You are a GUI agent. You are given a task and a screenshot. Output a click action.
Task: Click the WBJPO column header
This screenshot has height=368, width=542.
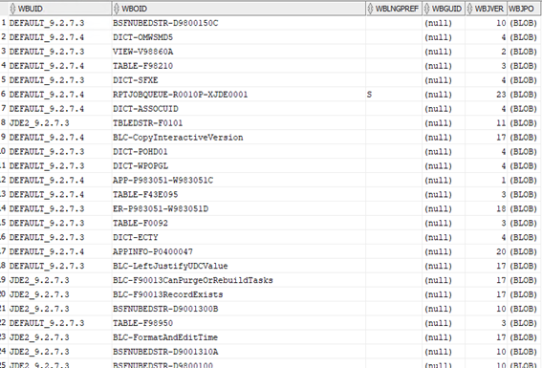(524, 9)
